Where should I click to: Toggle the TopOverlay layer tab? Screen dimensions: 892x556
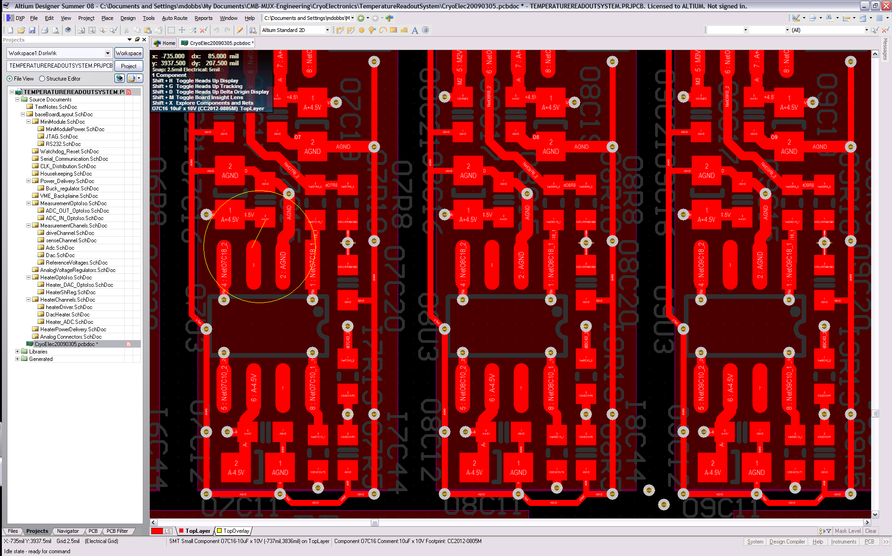tap(233, 531)
